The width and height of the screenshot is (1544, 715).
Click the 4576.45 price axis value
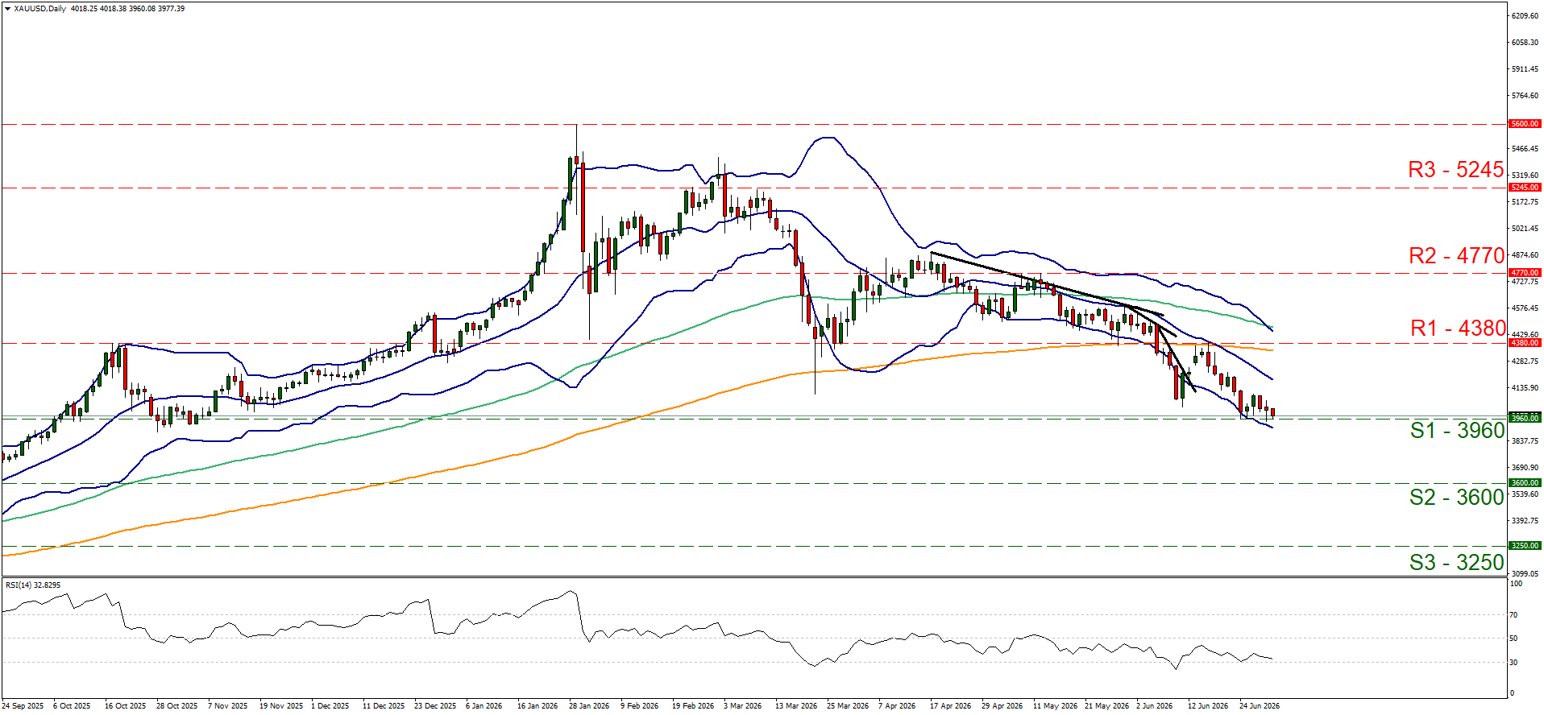pyautogui.click(x=1525, y=308)
